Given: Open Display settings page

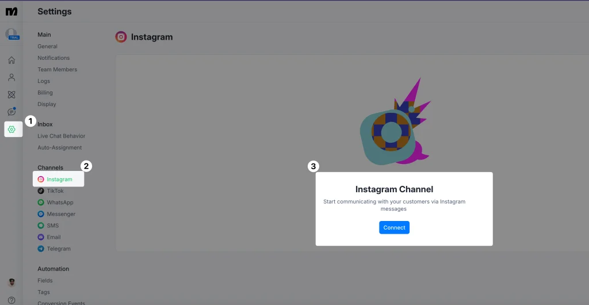Looking at the screenshot, I should click(x=47, y=104).
